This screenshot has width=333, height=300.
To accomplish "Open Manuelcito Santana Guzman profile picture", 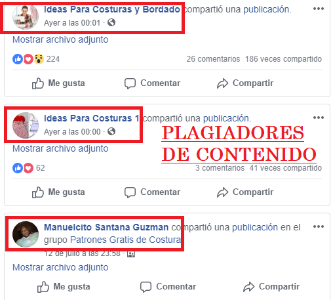I will [26, 234].
